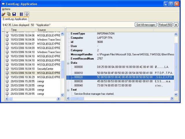Select the 18/03/2006 16:04:07 event row
The height and width of the screenshot is (139, 185).
[33, 44]
